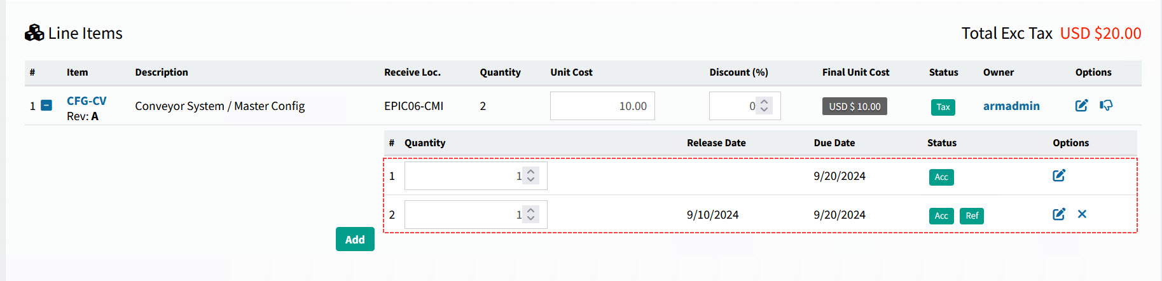Collapse line item 1 release rows
The height and width of the screenshot is (281, 1162).
(x=46, y=106)
